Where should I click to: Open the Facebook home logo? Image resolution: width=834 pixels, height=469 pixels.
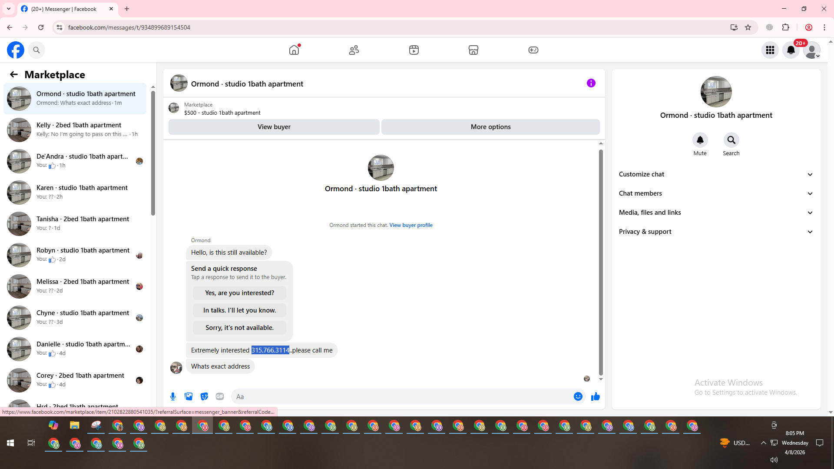coord(16,50)
